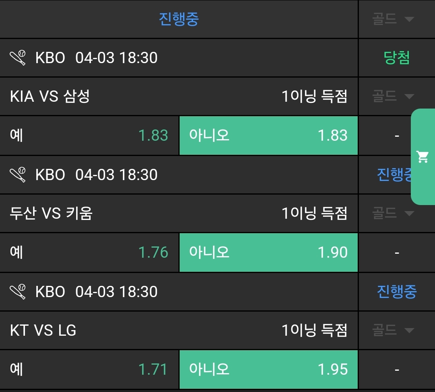Click the 진행중 header at top

coord(179,19)
